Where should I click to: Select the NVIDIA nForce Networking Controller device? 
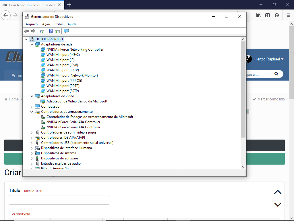coord(75,49)
